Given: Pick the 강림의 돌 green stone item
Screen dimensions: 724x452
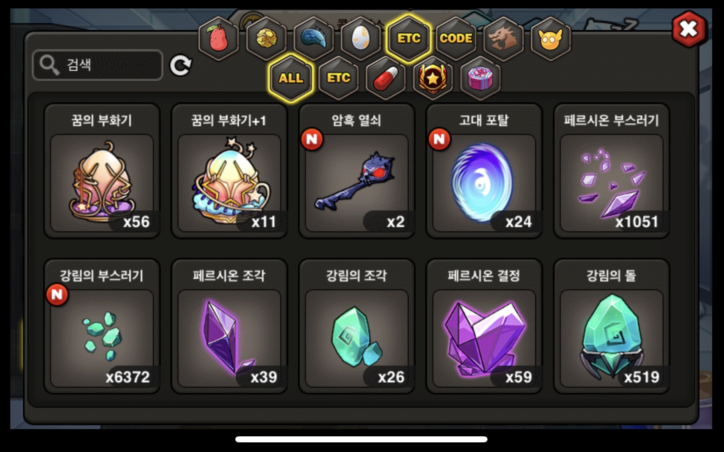Looking at the screenshot, I should [612, 326].
